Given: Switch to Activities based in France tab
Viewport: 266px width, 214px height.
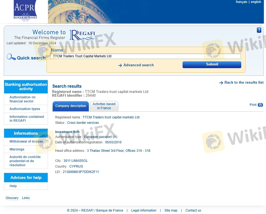Looking at the screenshot, I should 104,106.
